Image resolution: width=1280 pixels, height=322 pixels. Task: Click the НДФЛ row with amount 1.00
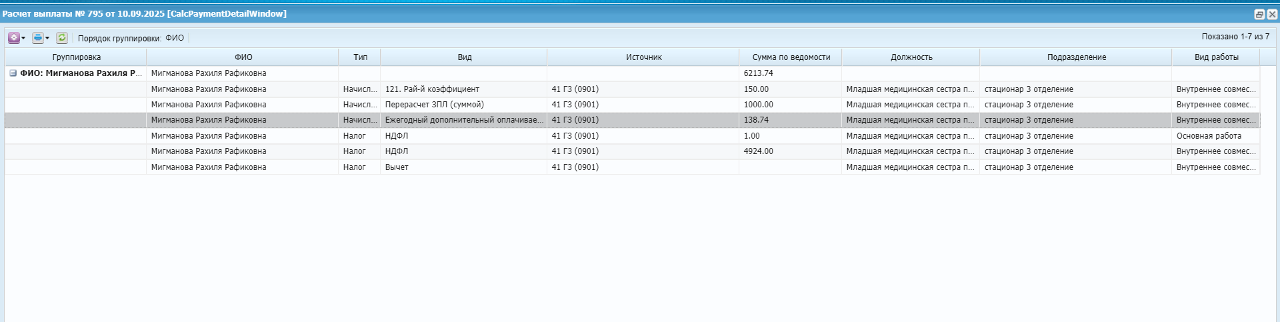[632, 136]
